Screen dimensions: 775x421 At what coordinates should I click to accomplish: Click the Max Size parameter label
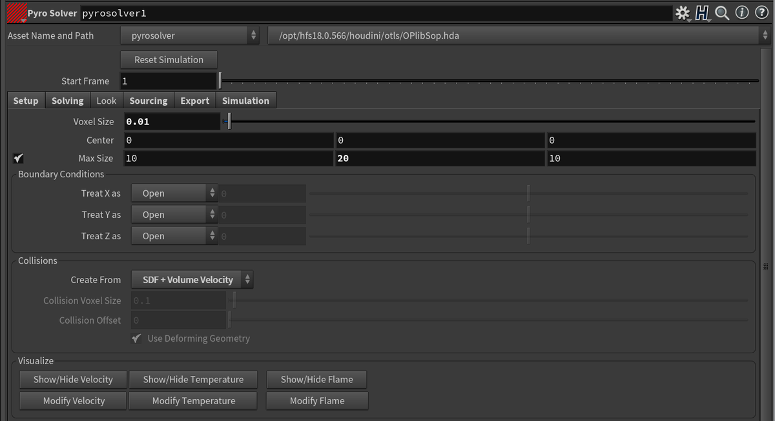point(96,159)
